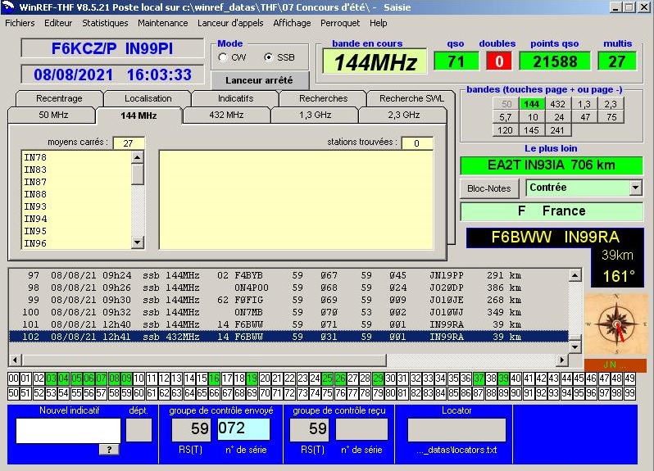Open the Perroquet menu
654x471 pixels.
340,23
